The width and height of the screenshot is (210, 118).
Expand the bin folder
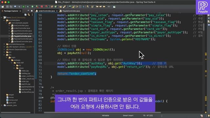click(x=4, y=52)
